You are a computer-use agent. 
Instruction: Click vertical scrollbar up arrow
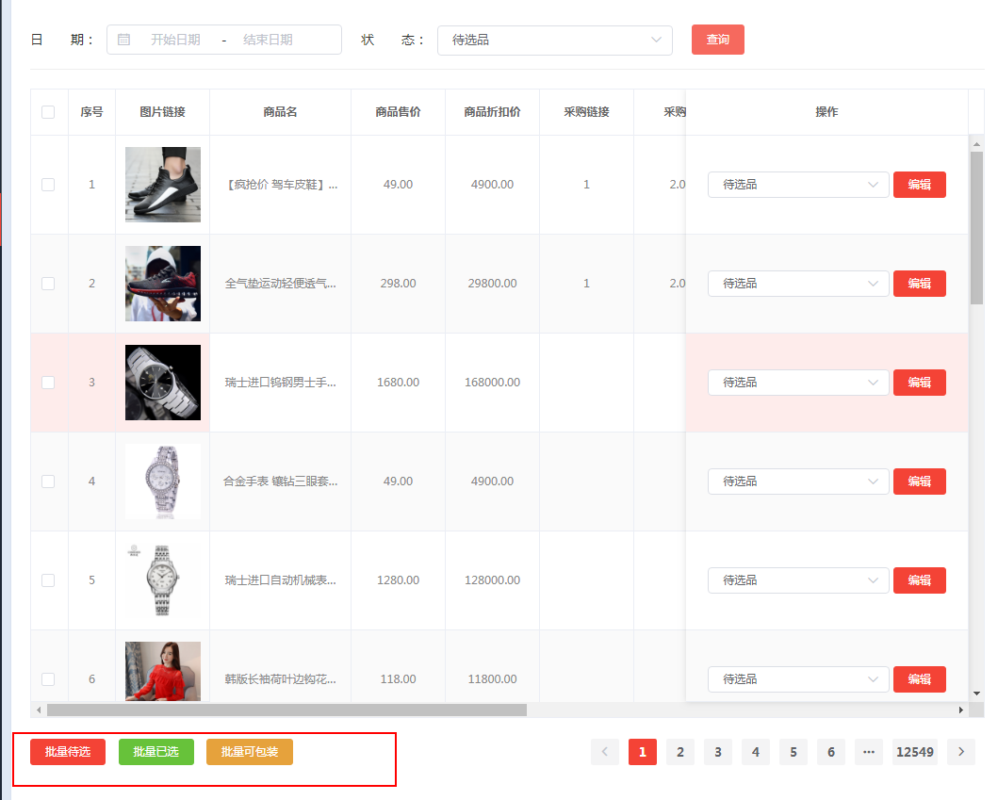(976, 144)
